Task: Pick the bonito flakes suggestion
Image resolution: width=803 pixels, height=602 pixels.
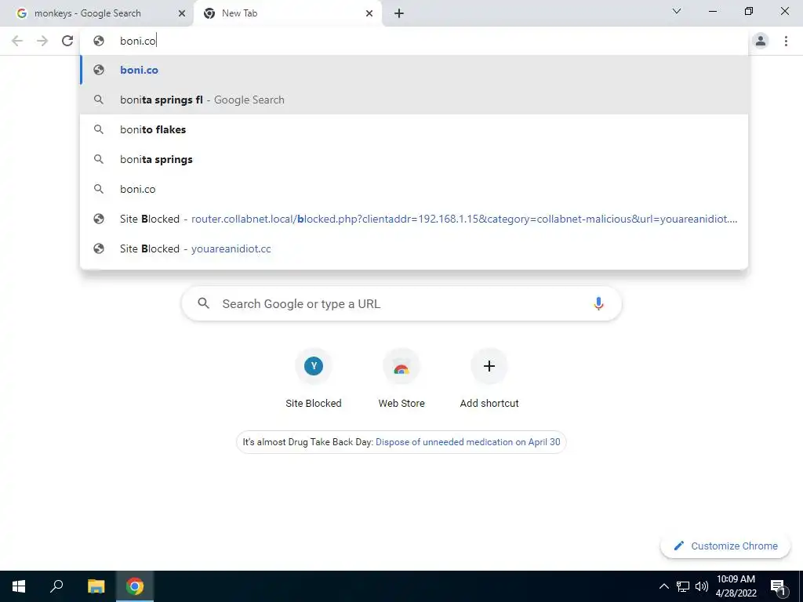Action: tap(414, 129)
